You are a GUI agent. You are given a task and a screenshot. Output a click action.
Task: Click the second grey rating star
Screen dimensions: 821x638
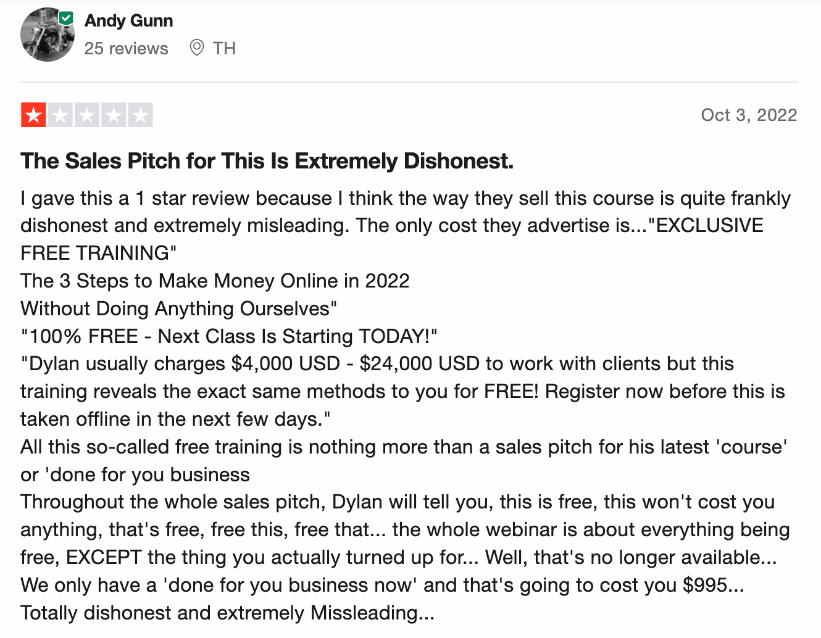(x=60, y=115)
